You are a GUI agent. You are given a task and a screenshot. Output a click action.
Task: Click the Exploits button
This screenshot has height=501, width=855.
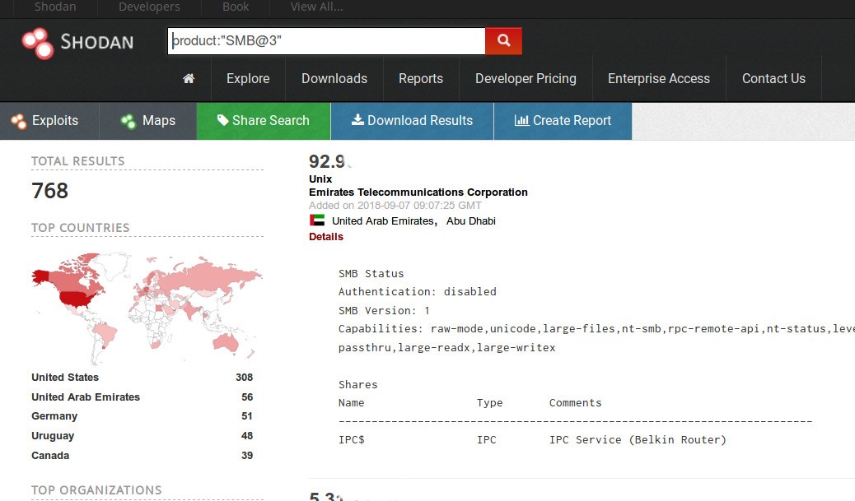click(x=49, y=121)
